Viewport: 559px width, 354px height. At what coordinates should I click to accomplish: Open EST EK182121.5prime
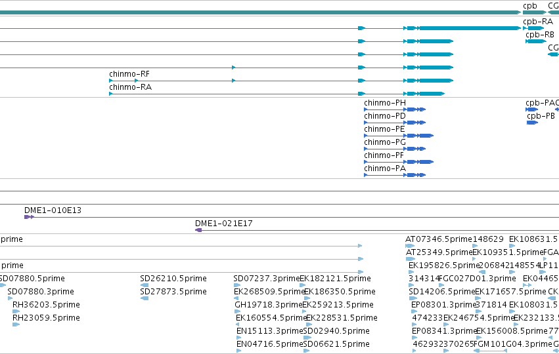[x=335, y=279]
